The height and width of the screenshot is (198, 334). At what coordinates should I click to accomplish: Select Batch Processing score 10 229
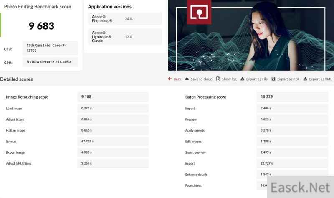pyautogui.click(x=292, y=97)
